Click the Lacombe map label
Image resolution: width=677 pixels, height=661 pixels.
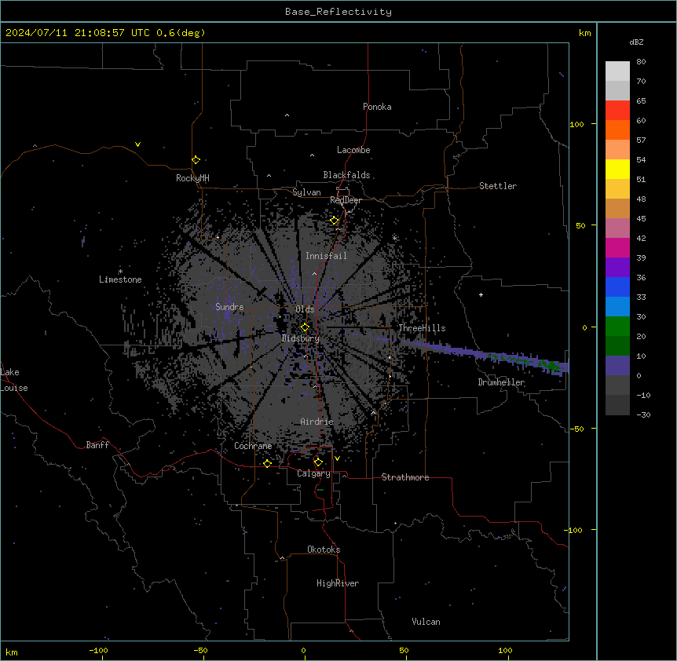coord(353,150)
